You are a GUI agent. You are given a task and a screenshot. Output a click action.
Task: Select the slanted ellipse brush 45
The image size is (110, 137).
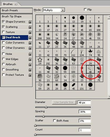click(x=74, y=86)
